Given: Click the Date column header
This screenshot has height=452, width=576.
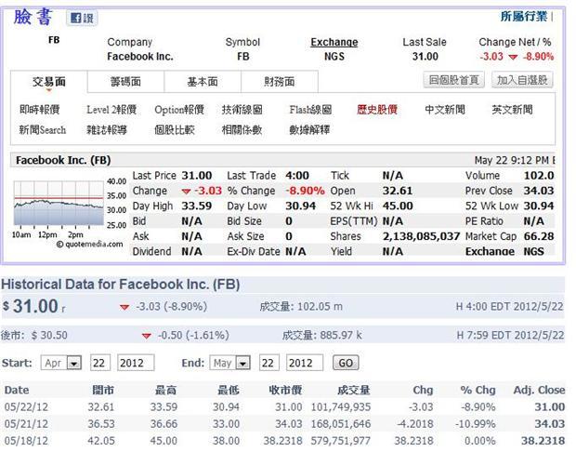Looking at the screenshot, I should (x=17, y=391).
